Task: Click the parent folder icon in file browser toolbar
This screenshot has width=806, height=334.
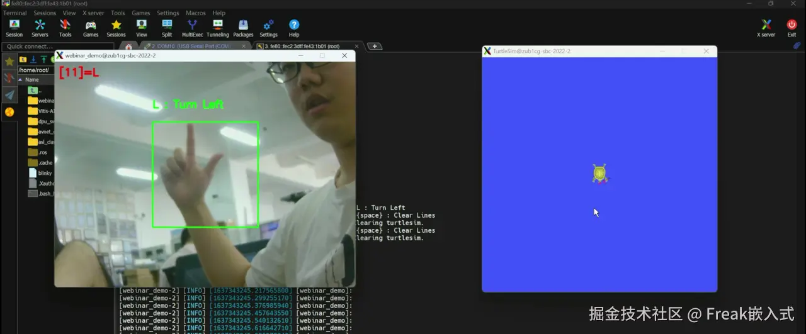Action: 23,60
